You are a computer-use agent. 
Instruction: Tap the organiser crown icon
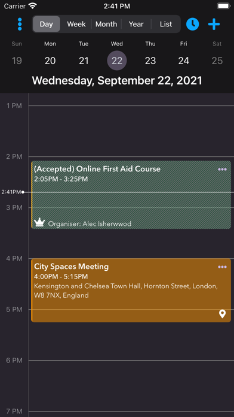pos(40,222)
